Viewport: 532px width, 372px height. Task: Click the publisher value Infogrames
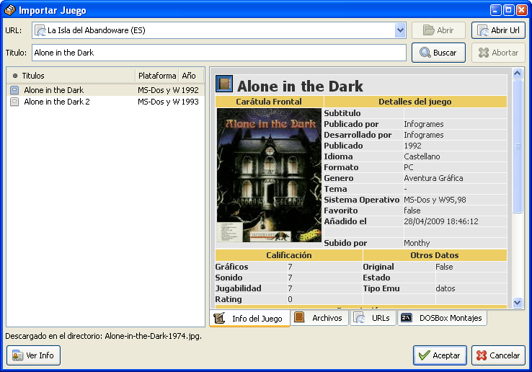click(423, 124)
